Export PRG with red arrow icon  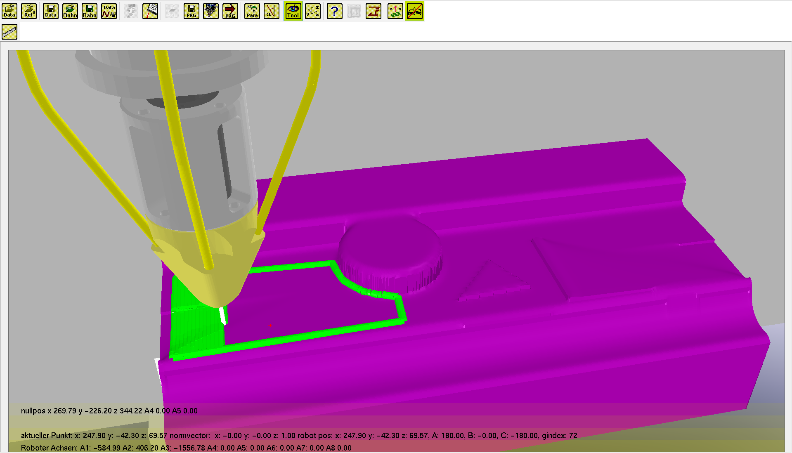[x=230, y=11]
